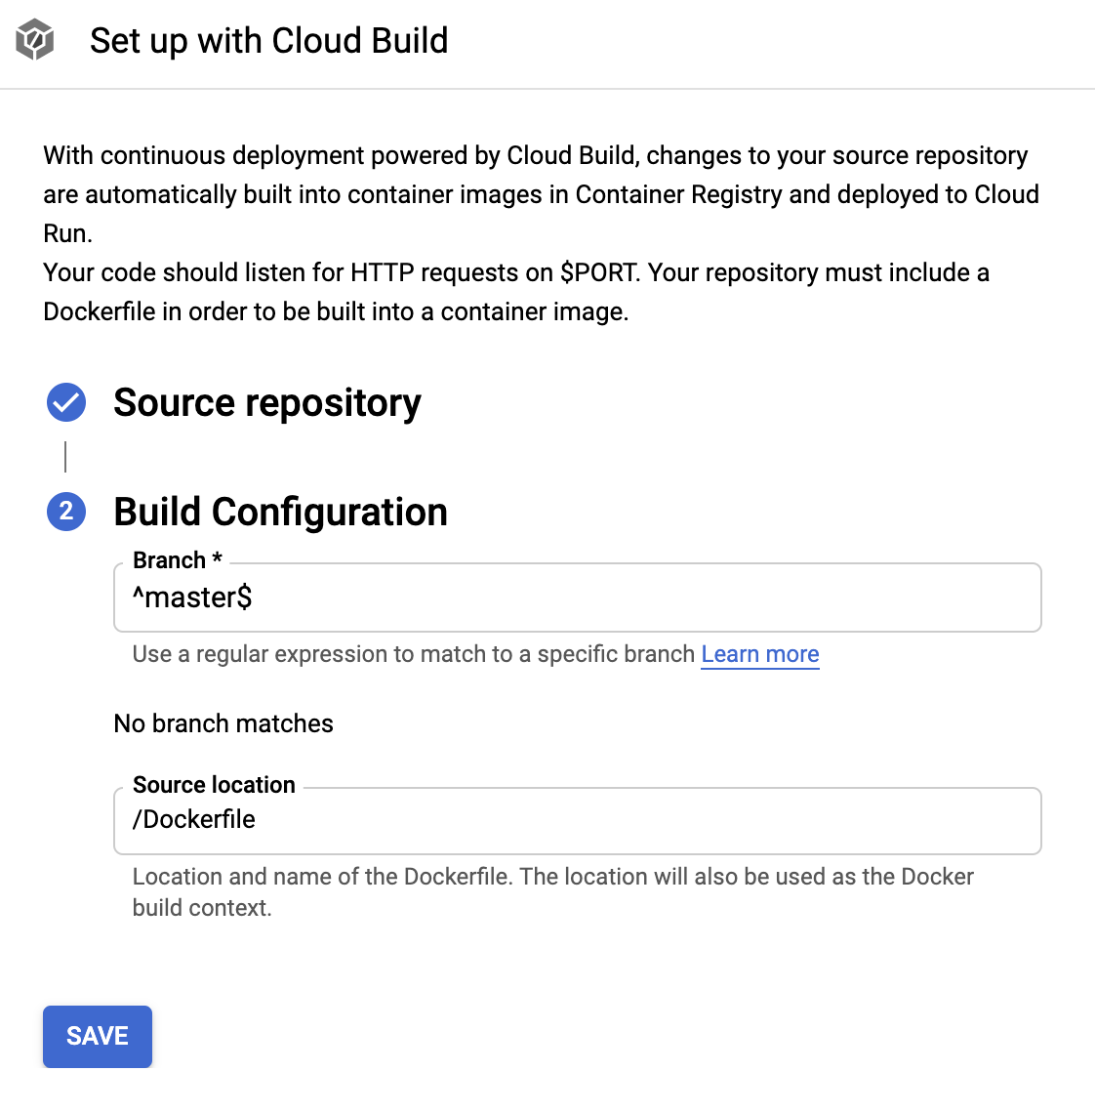Open the Learn more link
1095x1113 pixels.
(x=760, y=654)
